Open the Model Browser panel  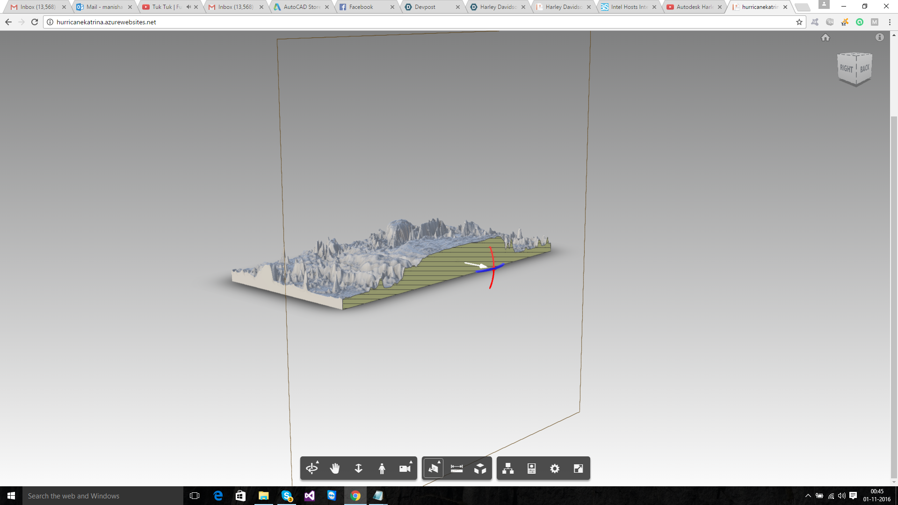click(508, 469)
